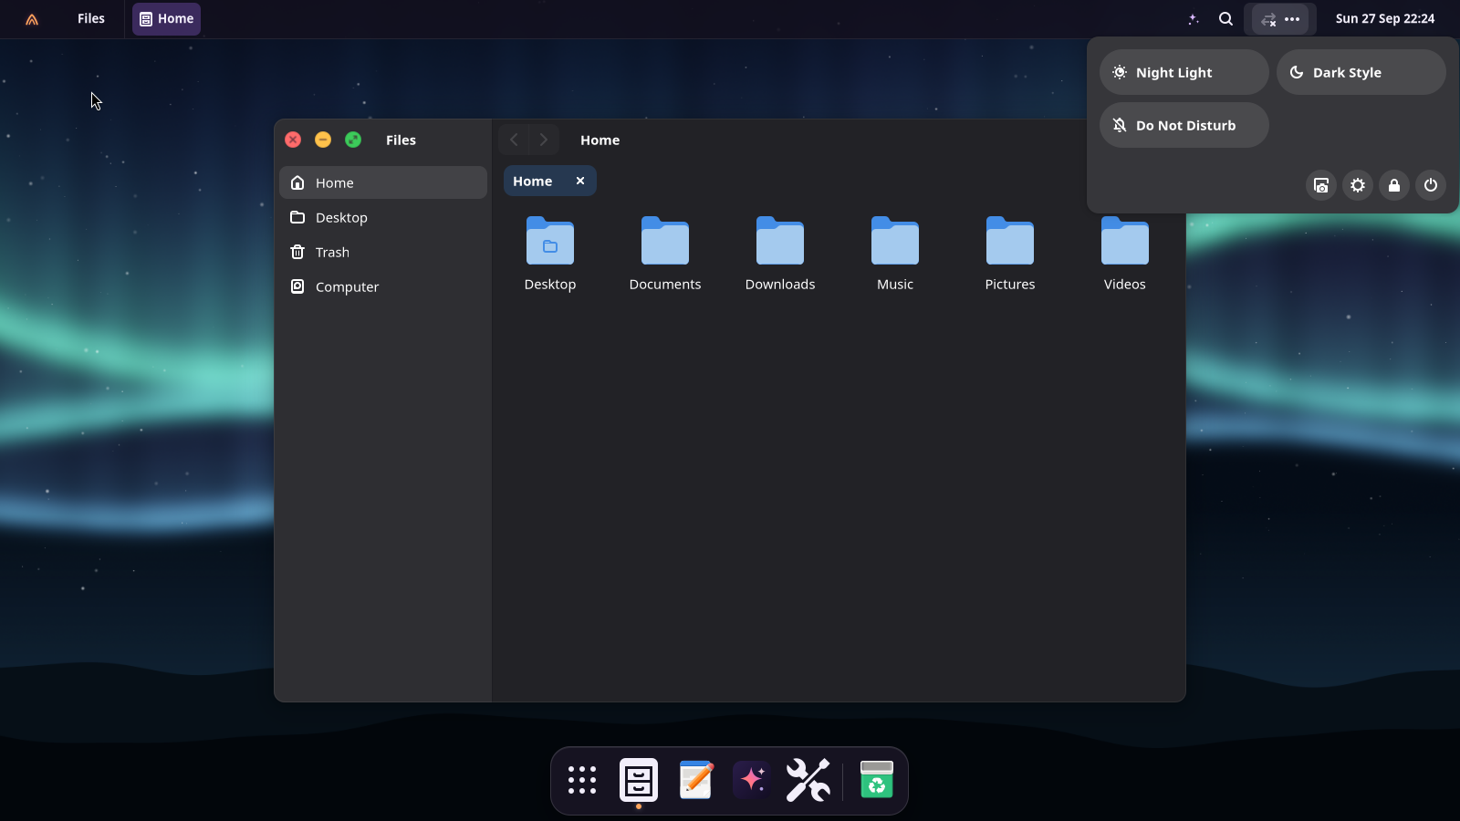
Task: Open the Files menu in top bar
Action: point(91,18)
